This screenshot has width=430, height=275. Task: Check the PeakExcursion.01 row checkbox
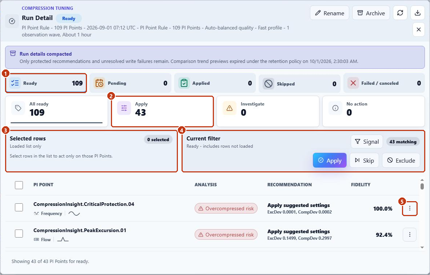tap(19, 234)
